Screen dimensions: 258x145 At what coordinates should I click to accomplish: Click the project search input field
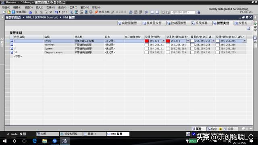[183, 12]
